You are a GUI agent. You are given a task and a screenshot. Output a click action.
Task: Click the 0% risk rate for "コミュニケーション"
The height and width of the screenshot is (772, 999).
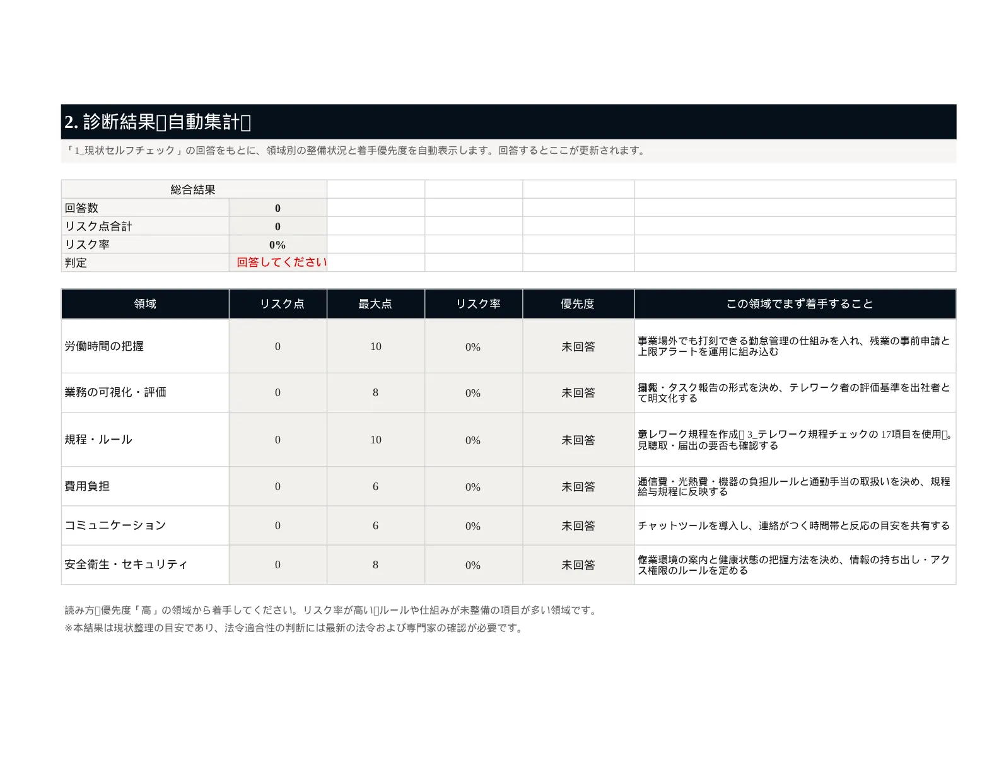pyautogui.click(x=473, y=525)
